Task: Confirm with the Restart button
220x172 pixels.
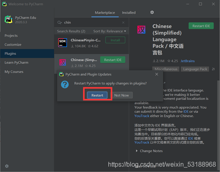Action: pos(97,95)
